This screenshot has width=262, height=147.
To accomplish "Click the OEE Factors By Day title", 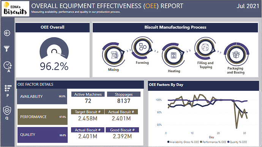I will [166, 85].
